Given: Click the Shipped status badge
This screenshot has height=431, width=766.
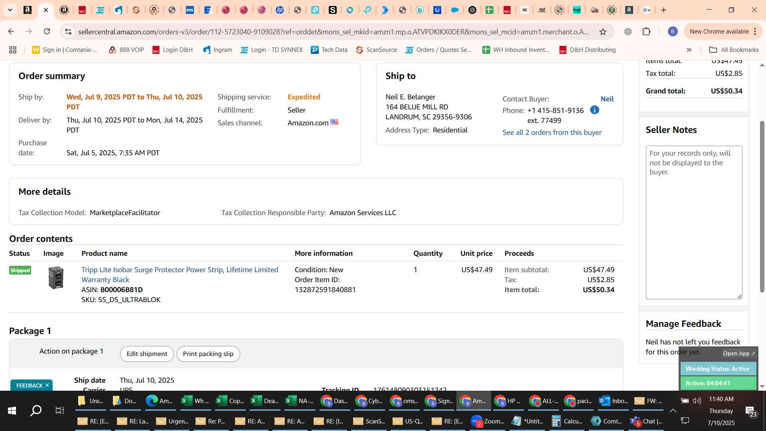Looking at the screenshot, I should point(20,270).
